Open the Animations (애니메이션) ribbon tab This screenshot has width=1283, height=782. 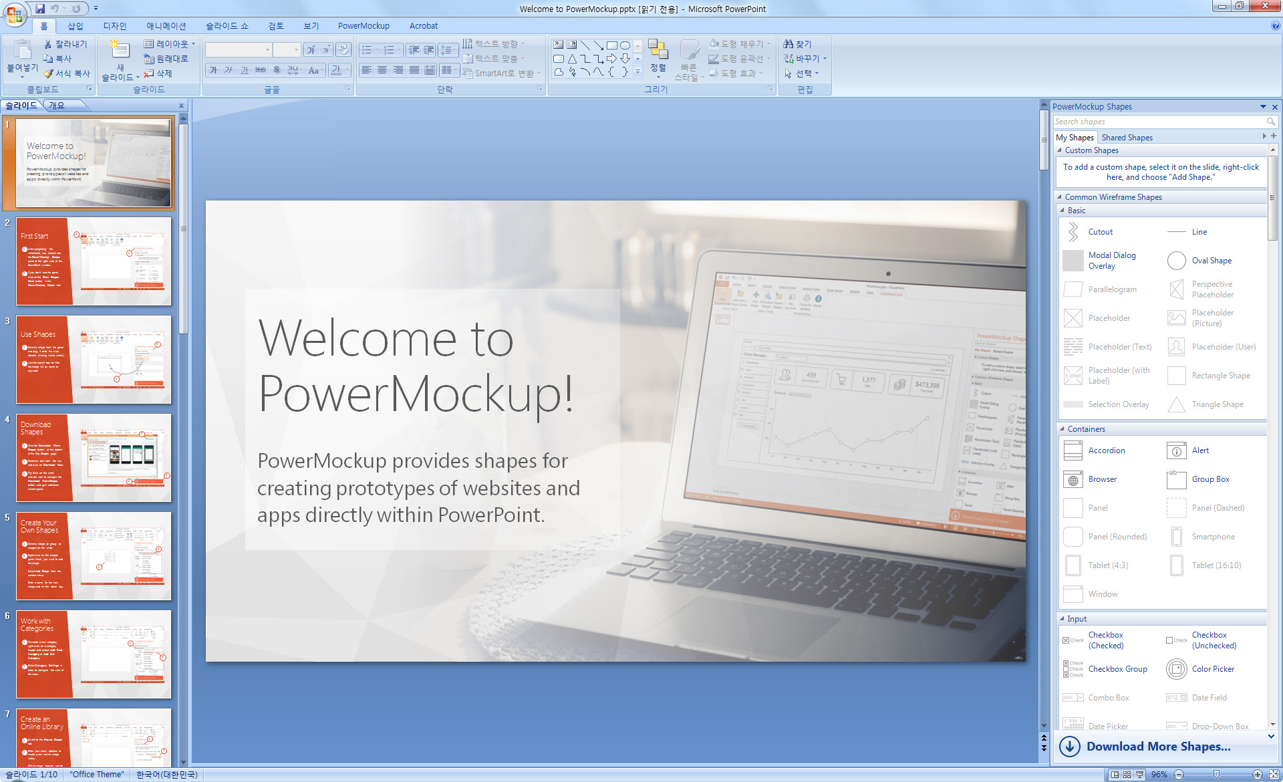[166, 26]
